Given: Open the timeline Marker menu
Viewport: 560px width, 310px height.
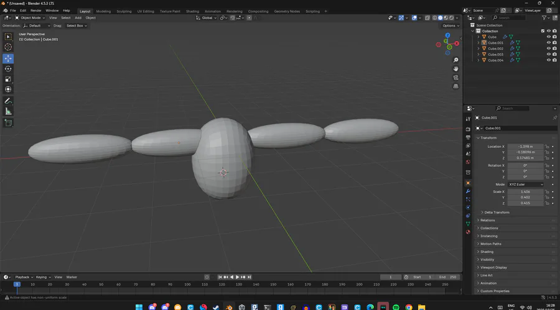Looking at the screenshot, I should pyautogui.click(x=72, y=277).
